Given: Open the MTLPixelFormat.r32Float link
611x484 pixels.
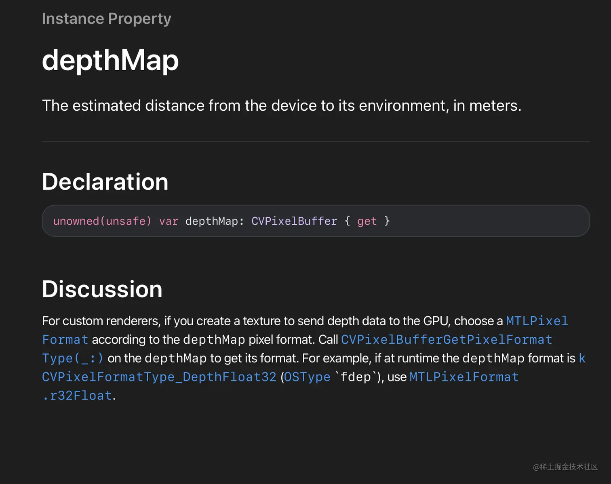Looking at the screenshot, I should pos(464,377).
